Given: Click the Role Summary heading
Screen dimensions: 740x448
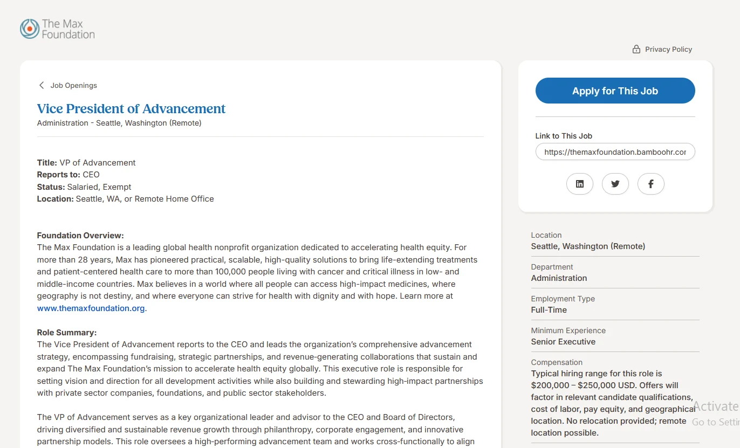Looking at the screenshot, I should 67,333.
